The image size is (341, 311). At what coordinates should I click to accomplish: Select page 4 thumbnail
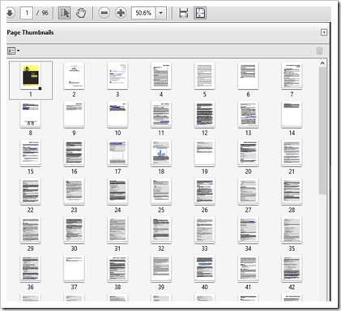pos(161,76)
